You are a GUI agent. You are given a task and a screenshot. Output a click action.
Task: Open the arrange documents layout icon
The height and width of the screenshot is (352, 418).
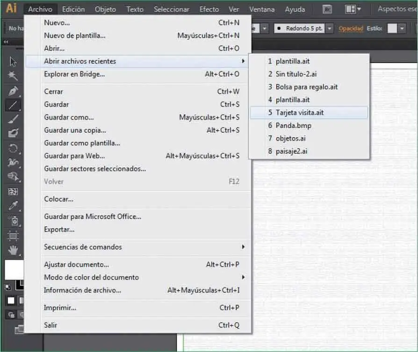(353, 9)
